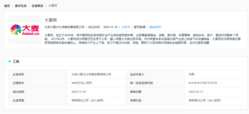249x114 pixels.
Task: Select the 所属行业 label cell
Action: point(155,100)
